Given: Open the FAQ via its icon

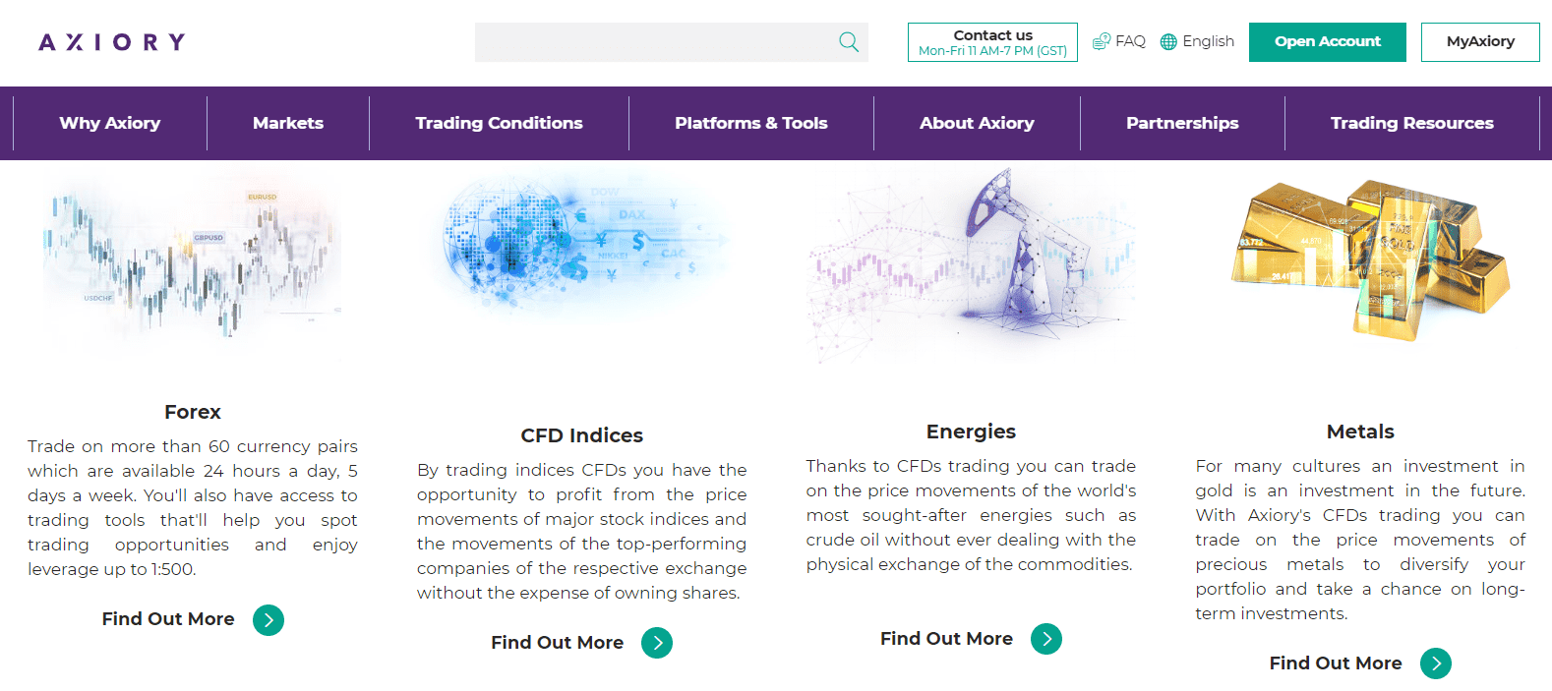Looking at the screenshot, I should click(1102, 40).
